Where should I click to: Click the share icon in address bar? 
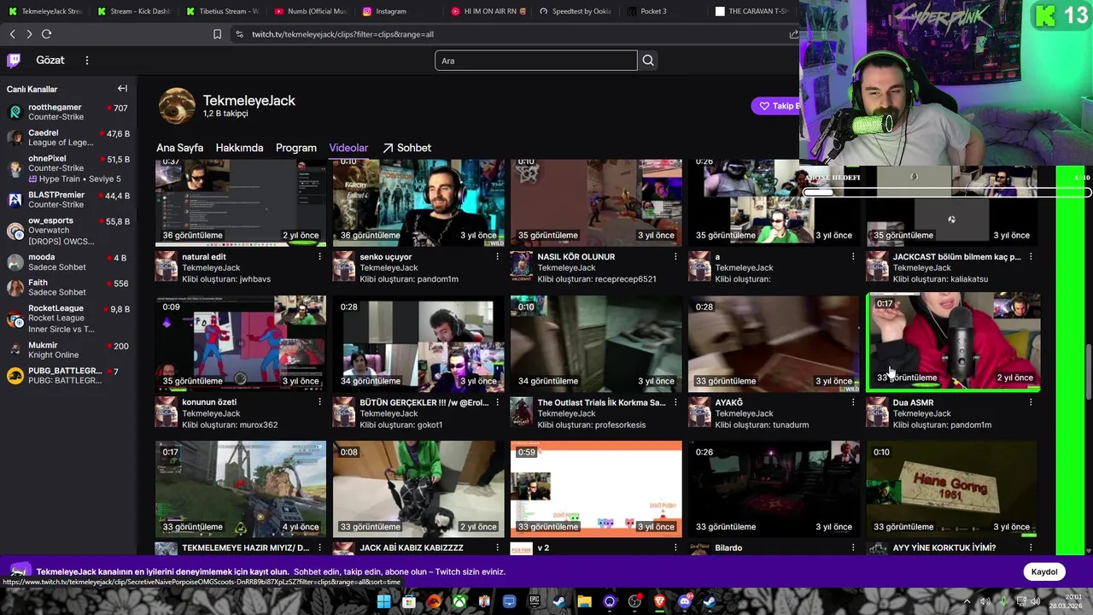click(793, 34)
